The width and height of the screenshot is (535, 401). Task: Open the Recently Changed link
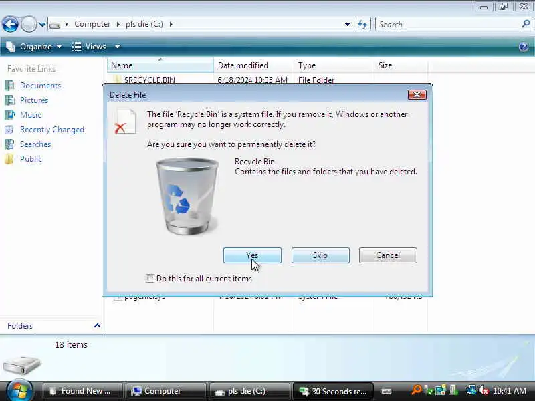52,130
